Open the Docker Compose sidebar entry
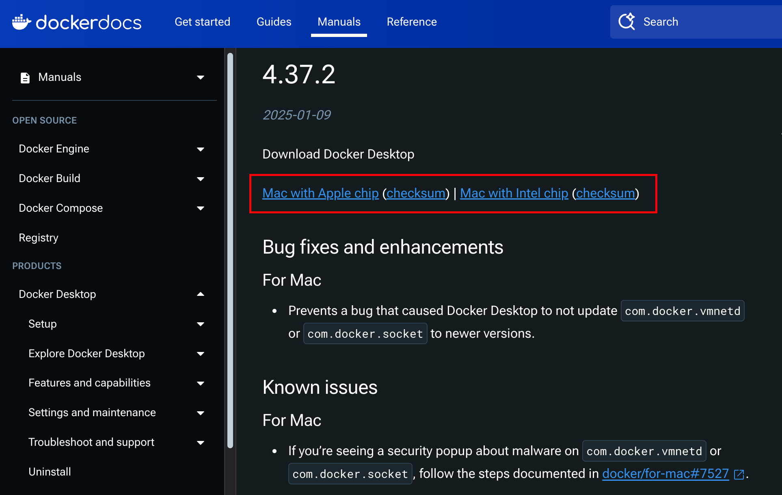782x495 pixels. (x=61, y=208)
